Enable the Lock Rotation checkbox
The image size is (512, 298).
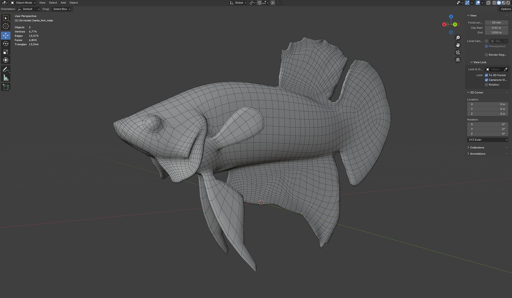point(486,85)
